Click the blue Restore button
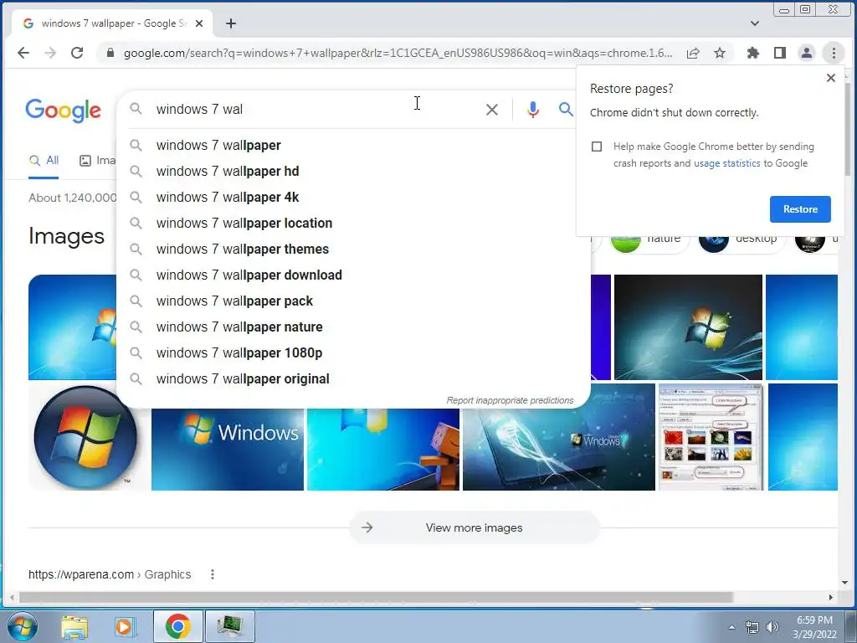This screenshot has width=857, height=643. pyautogui.click(x=800, y=209)
